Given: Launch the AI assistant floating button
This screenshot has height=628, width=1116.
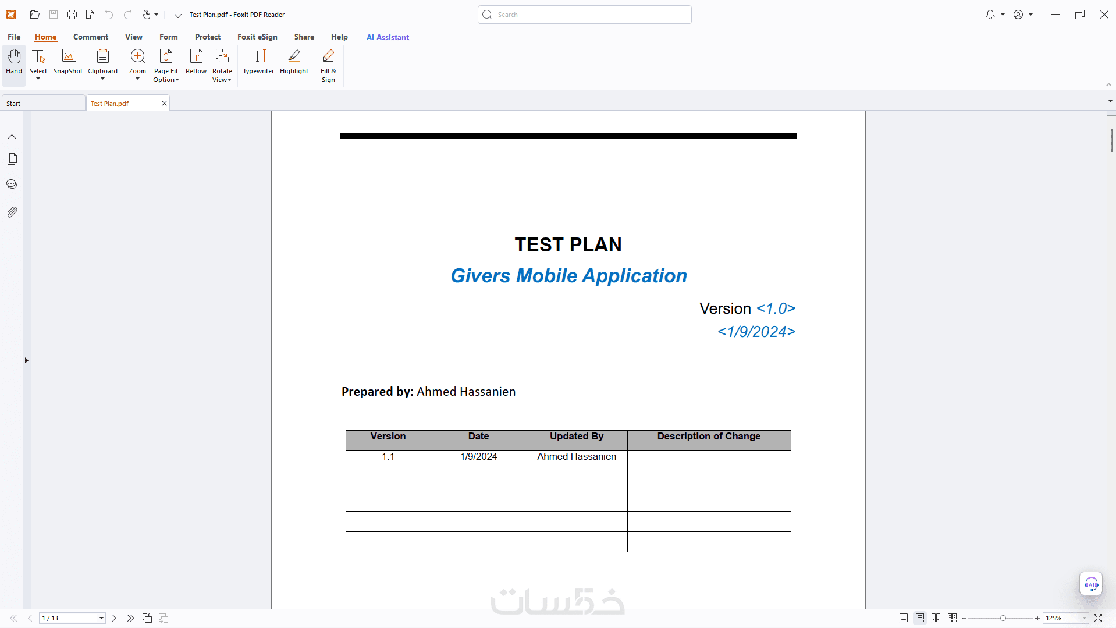Looking at the screenshot, I should click(1091, 583).
